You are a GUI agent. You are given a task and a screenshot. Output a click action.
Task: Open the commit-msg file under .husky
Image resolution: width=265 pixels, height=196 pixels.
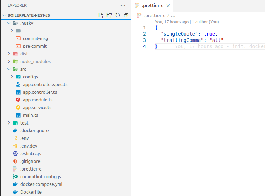coord(35,38)
